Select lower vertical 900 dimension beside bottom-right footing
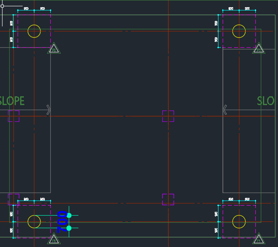 tap(216, 230)
